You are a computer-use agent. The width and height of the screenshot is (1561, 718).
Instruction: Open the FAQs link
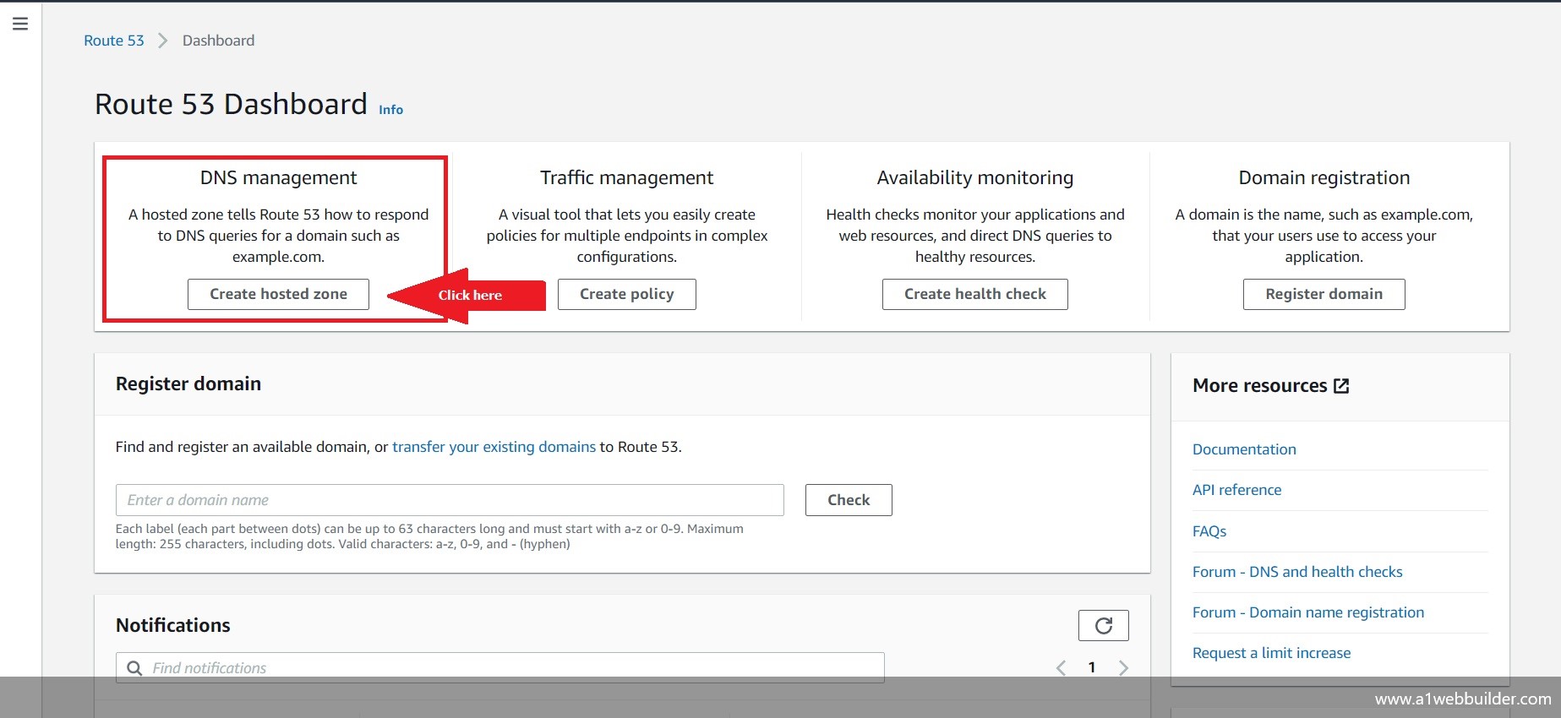[x=1209, y=531]
